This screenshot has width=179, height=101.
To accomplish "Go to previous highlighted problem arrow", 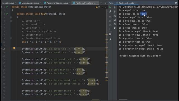I will point(103,7).
